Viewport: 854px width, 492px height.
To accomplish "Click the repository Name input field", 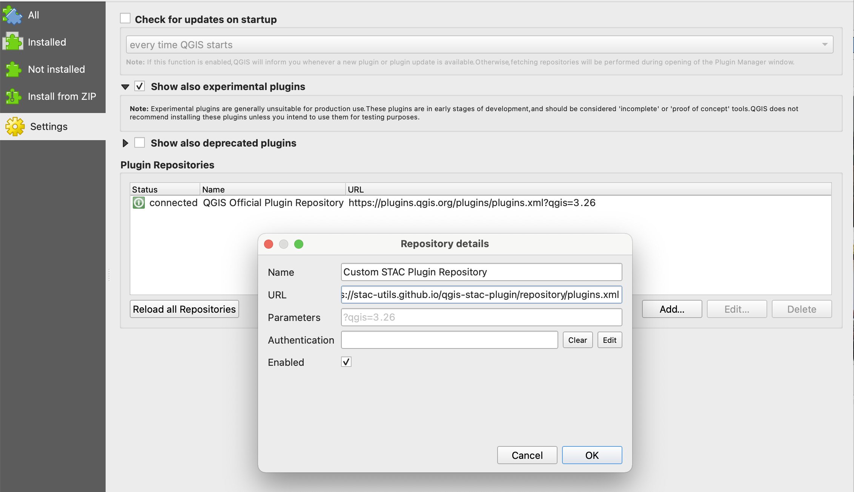I will pyautogui.click(x=481, y=272).
